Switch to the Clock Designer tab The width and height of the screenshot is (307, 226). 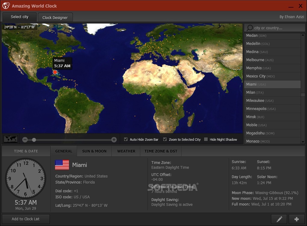pyautogui.click(x=55, y=17)
